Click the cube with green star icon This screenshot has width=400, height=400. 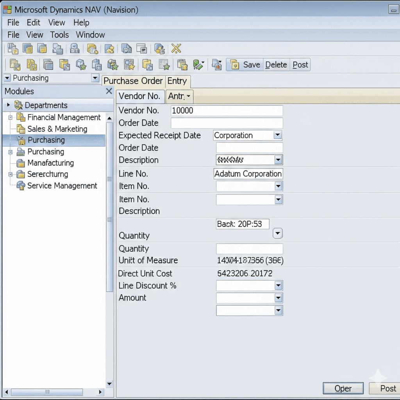point(81,65)
